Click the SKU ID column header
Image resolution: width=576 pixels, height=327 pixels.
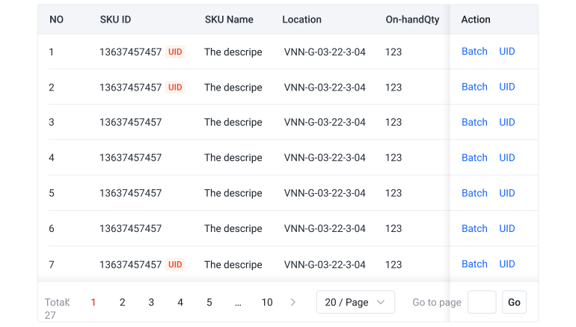(x=115, y=19)
